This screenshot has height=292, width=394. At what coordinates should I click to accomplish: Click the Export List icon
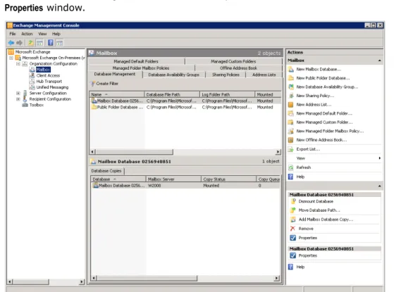[290, 149]
